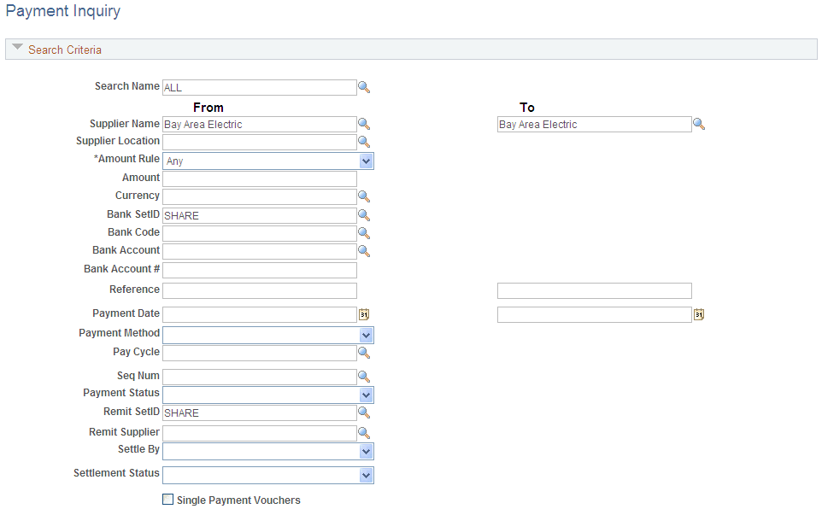Viewport: 822px width, 509px height.
Task: Open the Settlement Status dropdown
Action: (367, 475)
